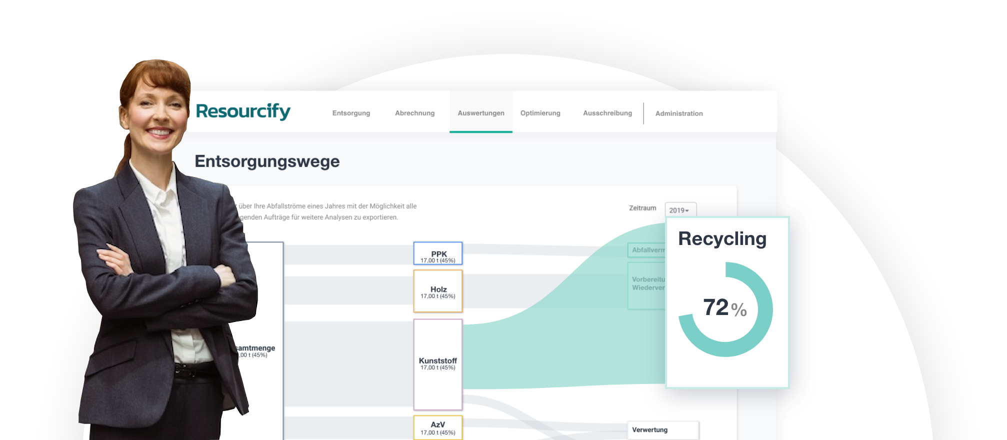Click the Zeitraum label
1007x440 pixels.
(642, 208)
